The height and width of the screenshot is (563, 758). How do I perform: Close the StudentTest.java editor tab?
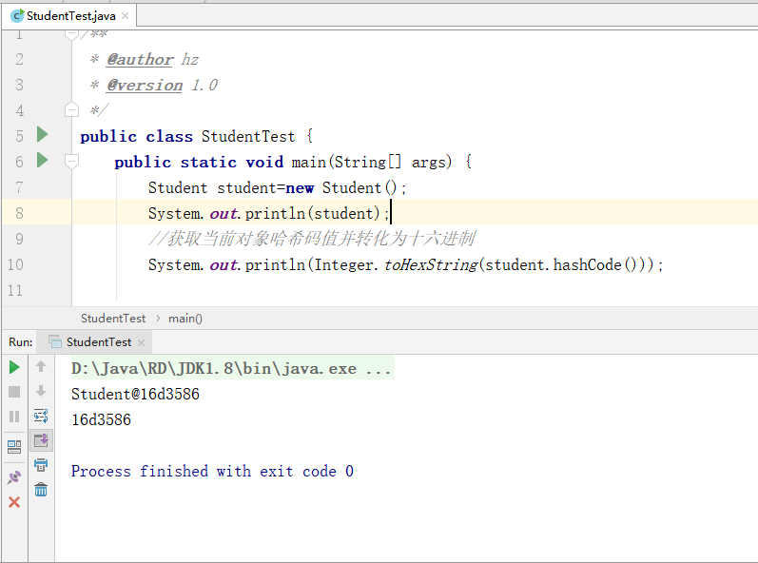(126, 16)
